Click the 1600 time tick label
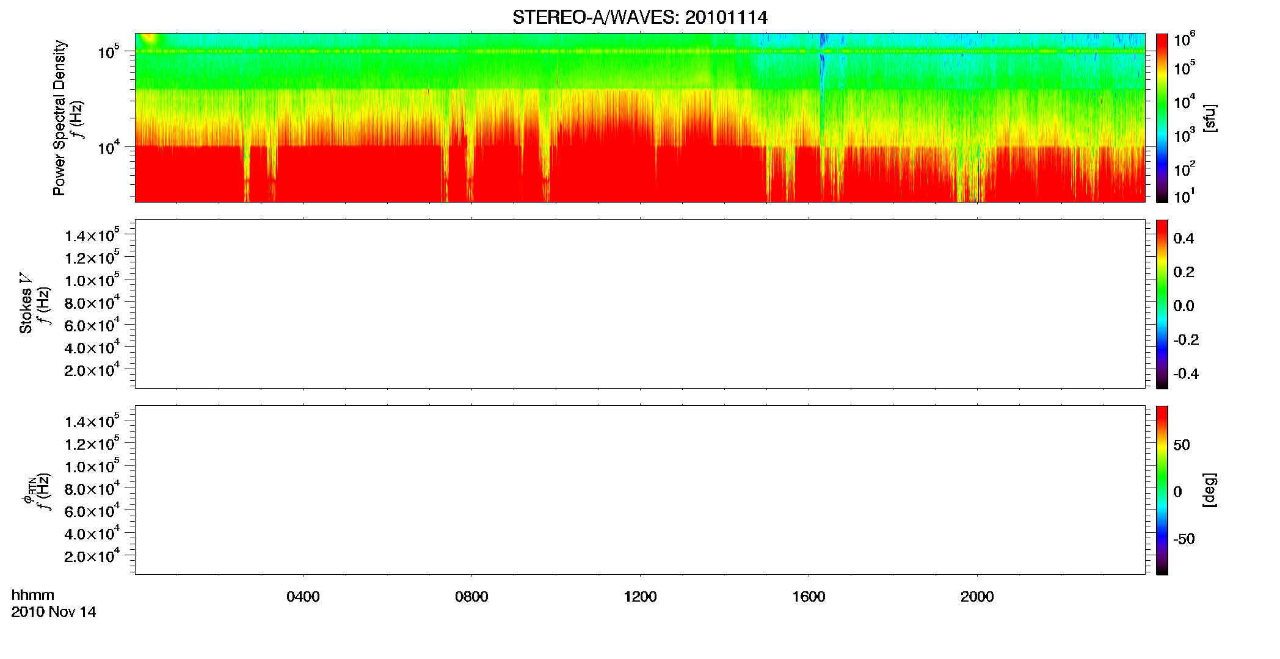The image size is (1280, 659). 809,597
